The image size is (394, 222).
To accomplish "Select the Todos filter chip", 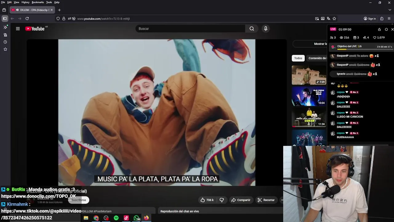I will coord(298,58).
